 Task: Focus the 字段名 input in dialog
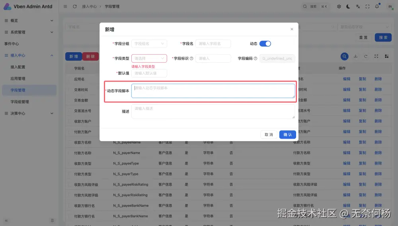pos(213,44)
